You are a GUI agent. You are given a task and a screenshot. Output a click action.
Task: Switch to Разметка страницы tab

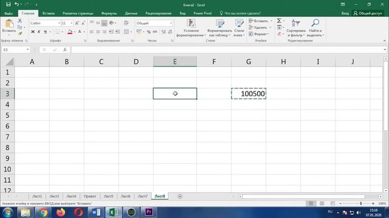click(78, 13)
